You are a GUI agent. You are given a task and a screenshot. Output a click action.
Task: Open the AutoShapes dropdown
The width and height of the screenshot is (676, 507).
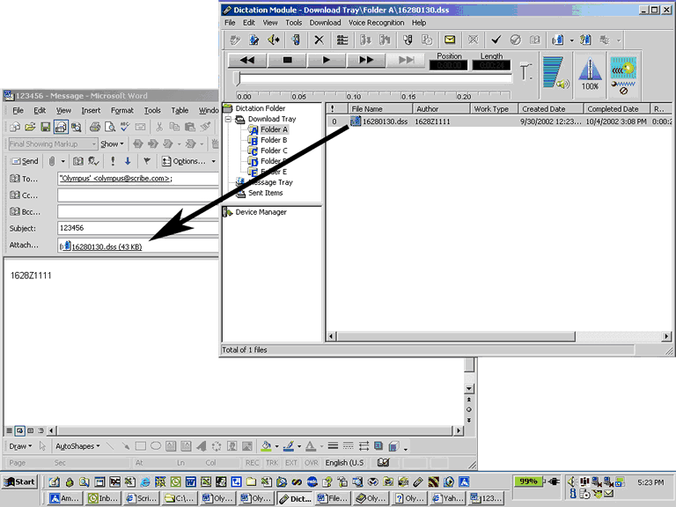(77, 446)
